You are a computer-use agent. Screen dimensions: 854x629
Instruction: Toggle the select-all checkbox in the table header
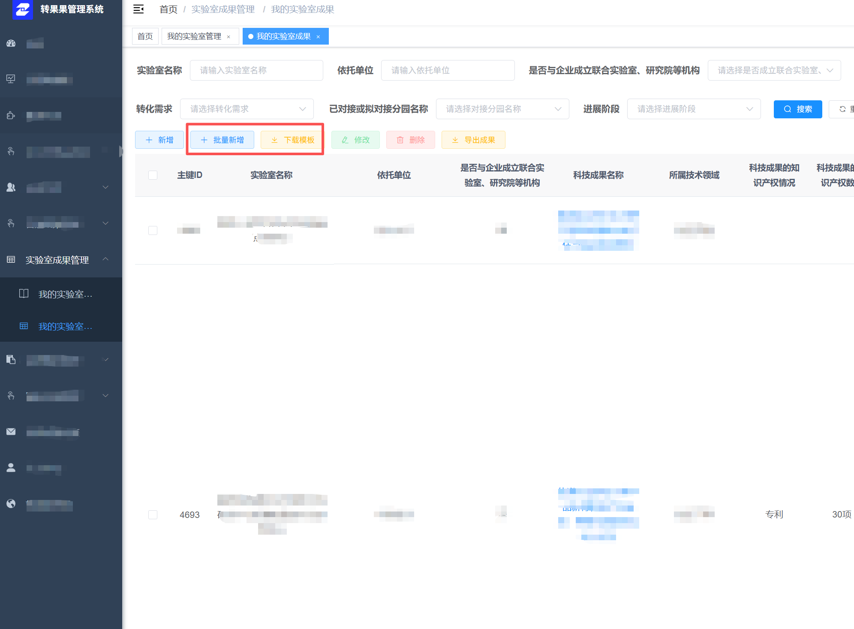[x=153, y=175]
